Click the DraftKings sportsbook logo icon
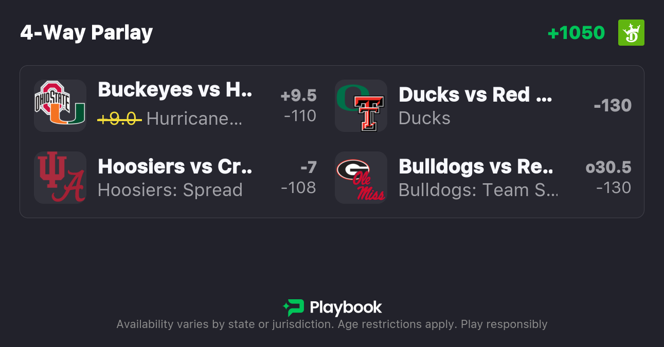The height and width of the screenshot is (347, 664). click(631, 33)
